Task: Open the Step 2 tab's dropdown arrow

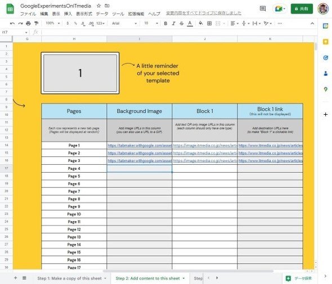Action: pyautogui.click(x=183, y=278)
